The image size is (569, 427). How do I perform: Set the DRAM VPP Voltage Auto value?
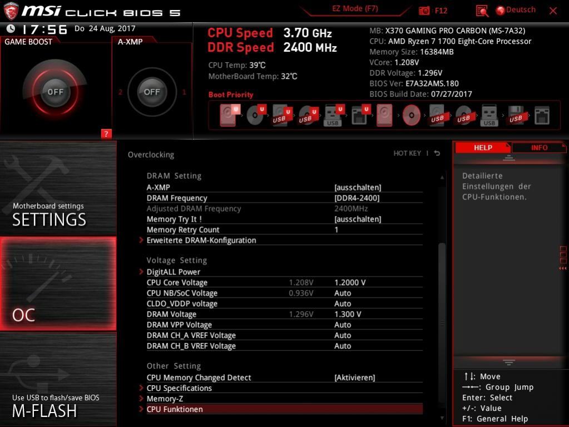(343, 324)
